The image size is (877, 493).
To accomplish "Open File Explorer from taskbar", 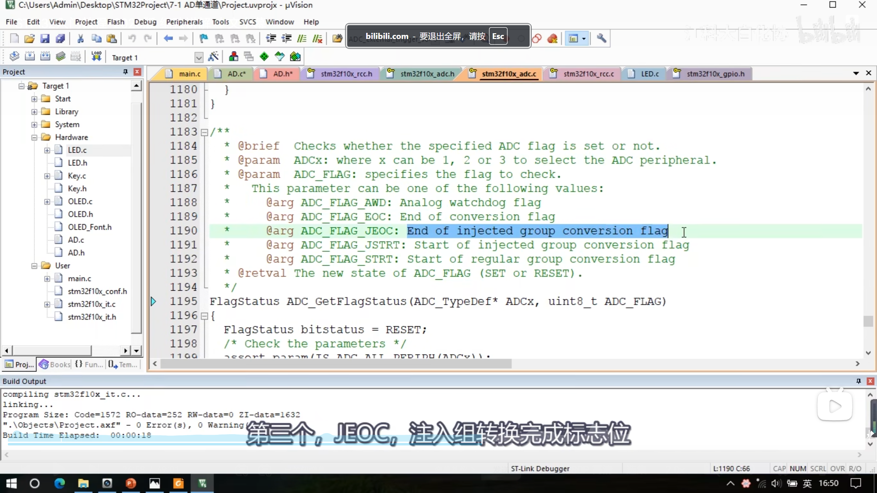I will pos(83,483).
